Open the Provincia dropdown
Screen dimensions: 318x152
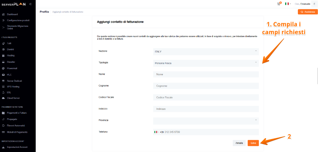pyautogui.click(x=206, y=120)
